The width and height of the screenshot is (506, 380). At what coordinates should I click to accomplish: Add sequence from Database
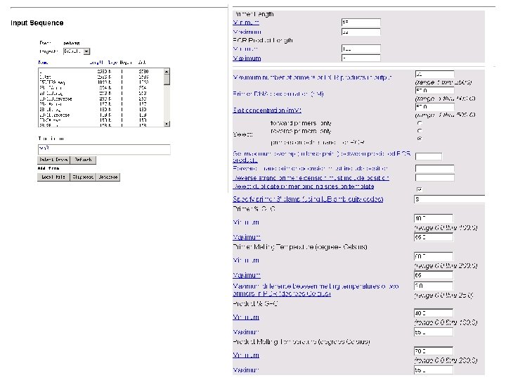click(108, 177)
